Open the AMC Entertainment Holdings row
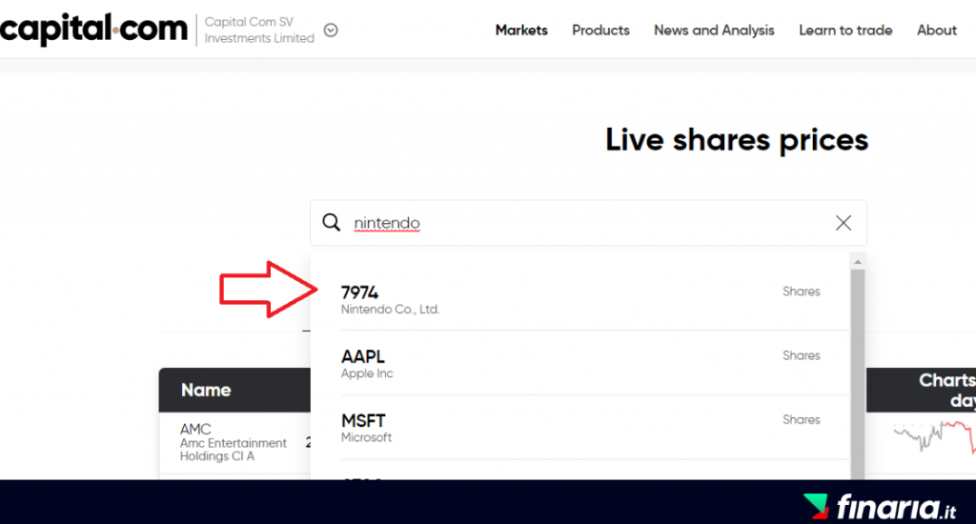 [x=234, y=442]
